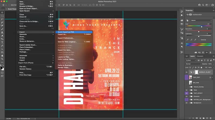Click the search icon in top bar
Image resolution: width=215 pixels, height=120 pixels.
coord(203,5)
